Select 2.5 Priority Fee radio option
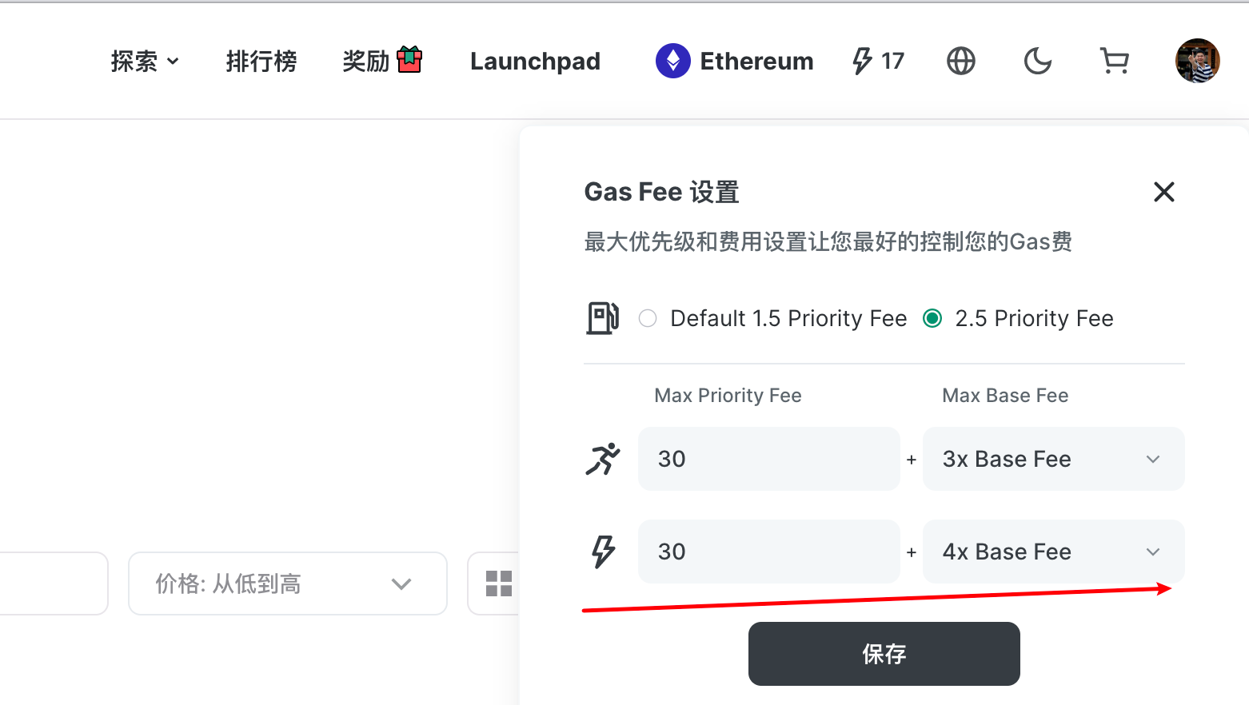 point(932,318)
